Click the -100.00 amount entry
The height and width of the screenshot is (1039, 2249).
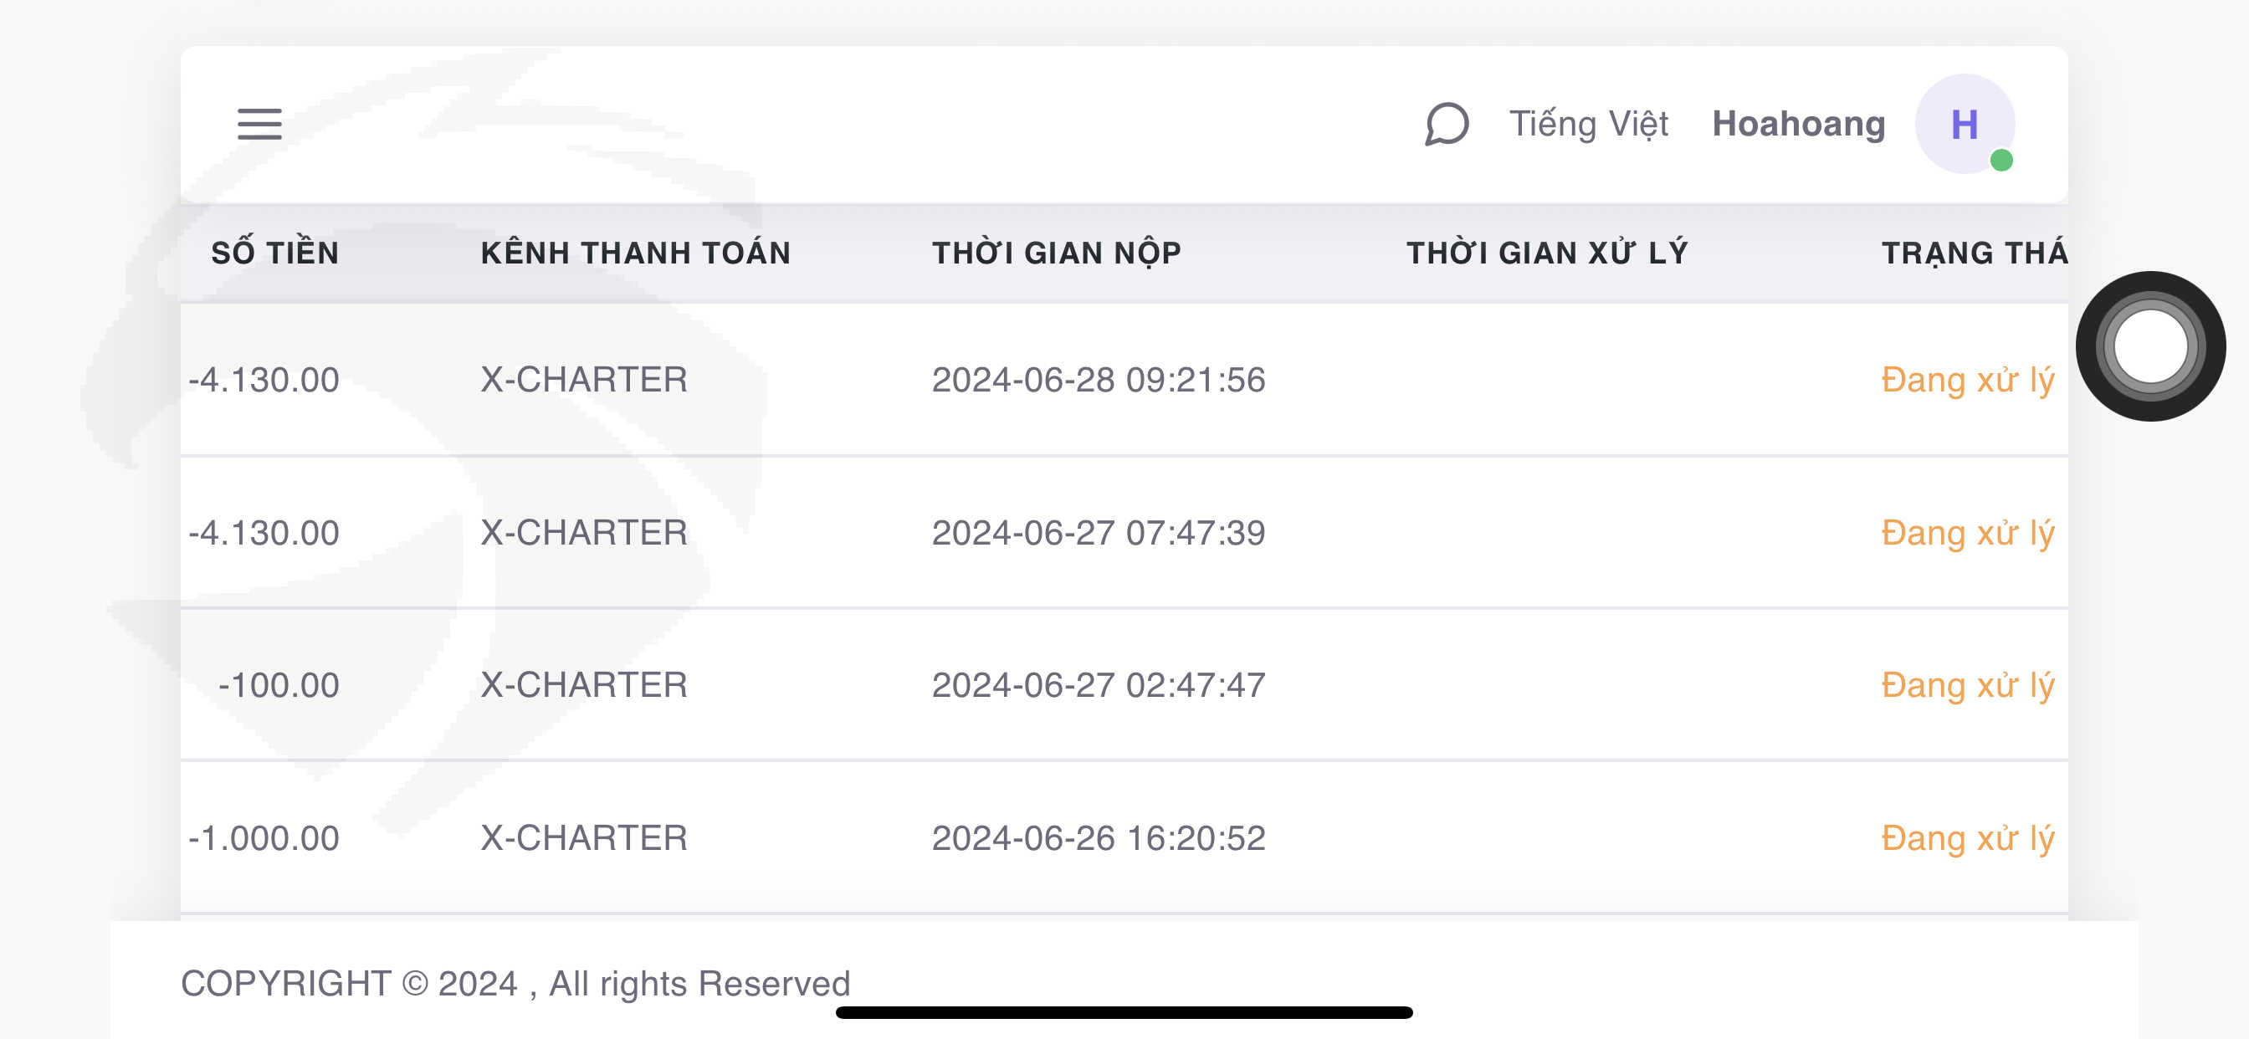tap(279, 685)
